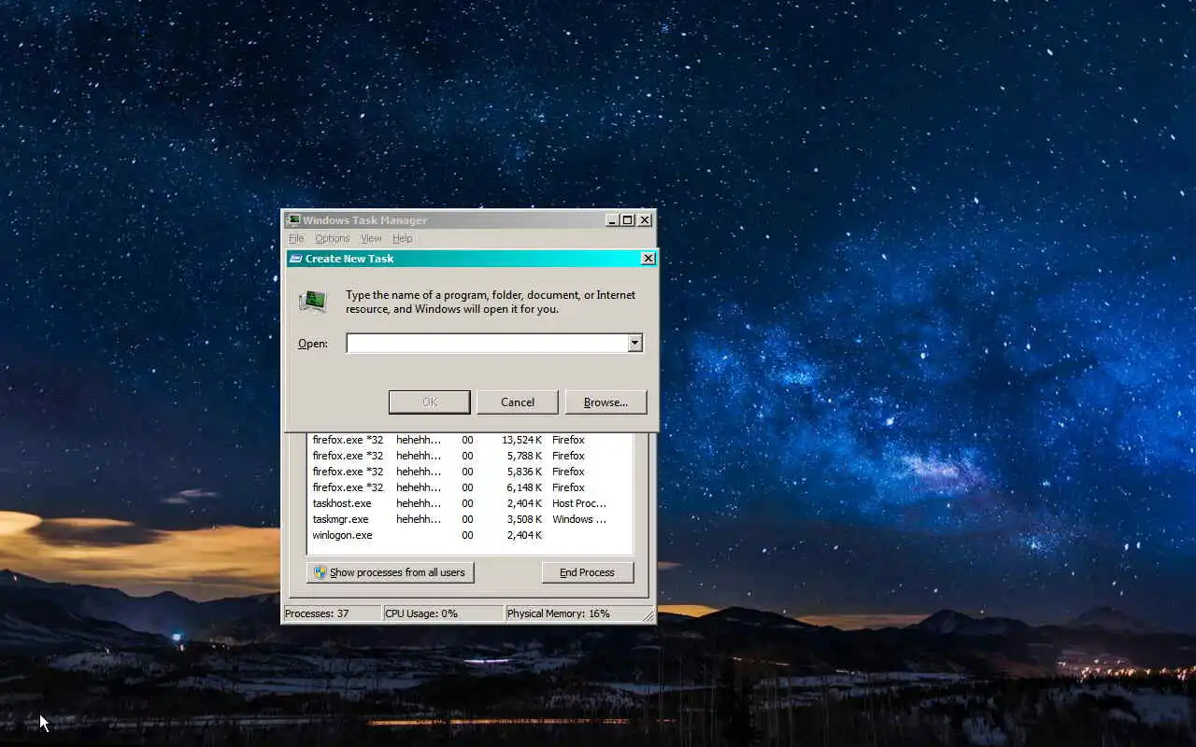Viewport: 1196px width, 747px height.
Task: Click the 'Windows ...' description cell
Action: pyautogui.click(x=579, y=519)
